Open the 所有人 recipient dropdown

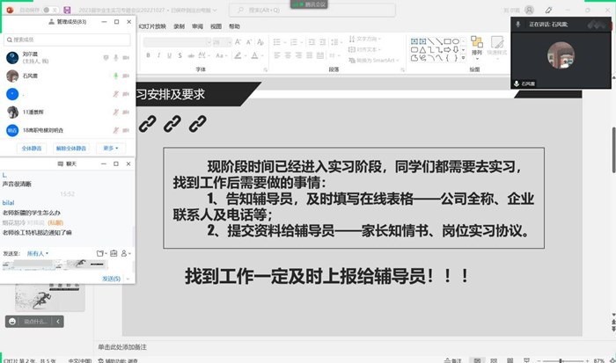click(x=37, y=253)
